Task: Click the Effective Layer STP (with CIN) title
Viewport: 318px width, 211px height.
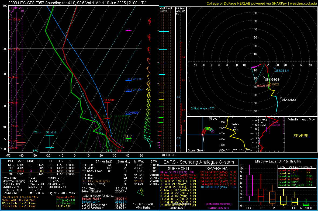Action: pos(278,161)
